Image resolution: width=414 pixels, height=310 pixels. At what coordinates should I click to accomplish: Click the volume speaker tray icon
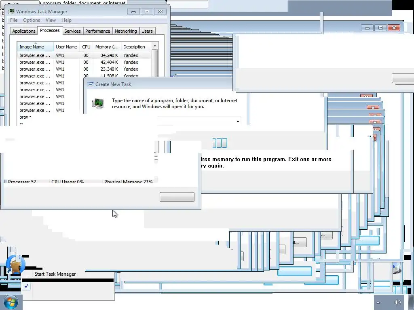[x=397, y=302]
